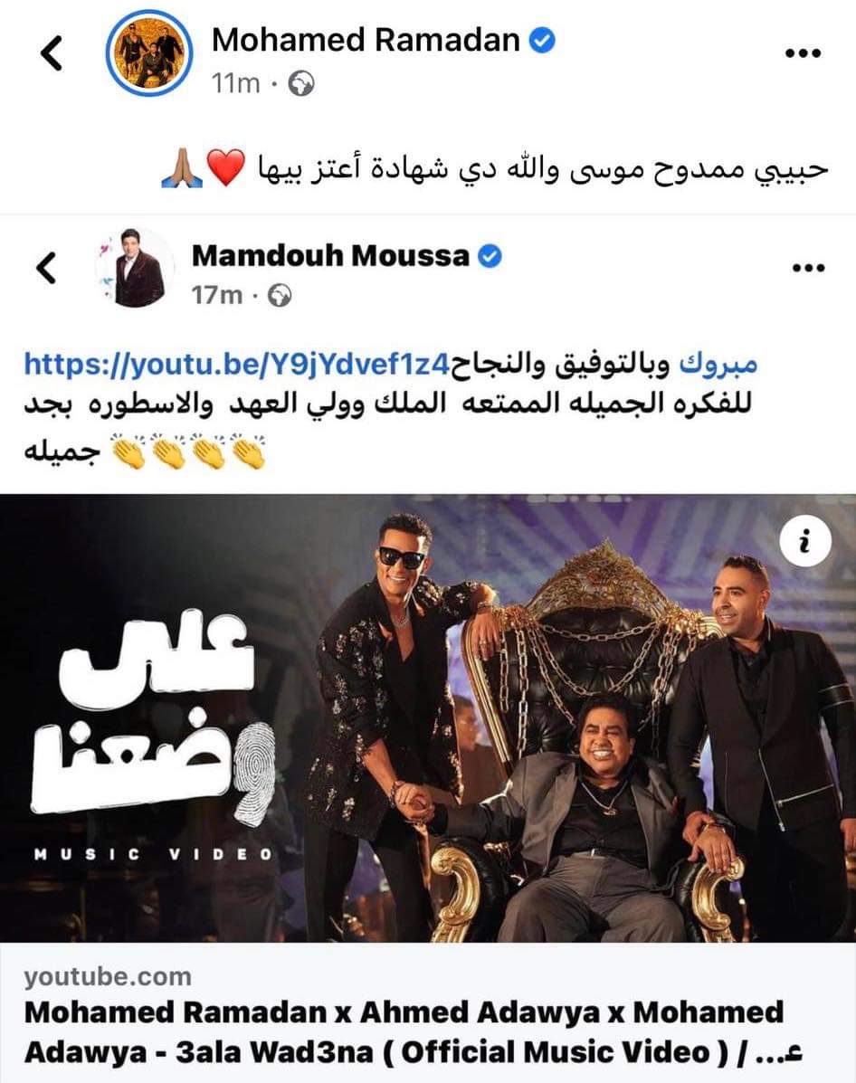Open Mohamed Ramadan's profile picture

click(148, 53)
